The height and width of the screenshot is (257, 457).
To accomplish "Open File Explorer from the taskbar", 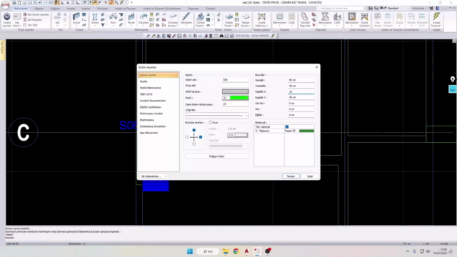I will pyautogui.click(x=226, y=251).
